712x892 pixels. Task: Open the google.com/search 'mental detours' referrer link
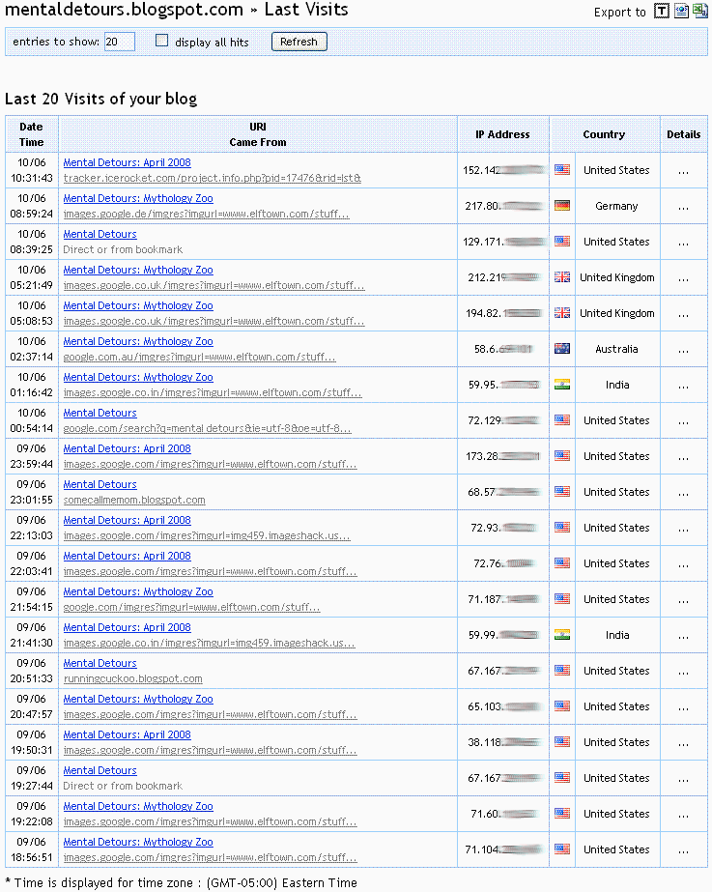207,428
